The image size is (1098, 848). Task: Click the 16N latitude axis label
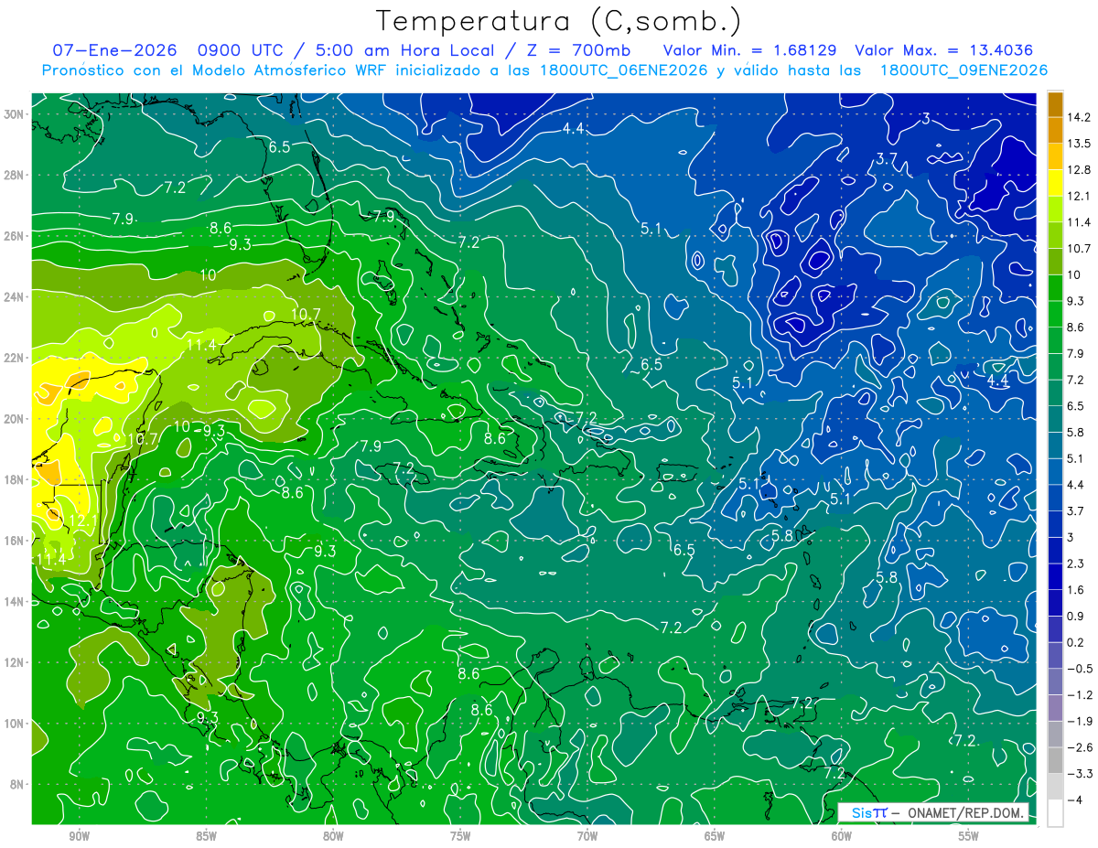click(16, 541)
